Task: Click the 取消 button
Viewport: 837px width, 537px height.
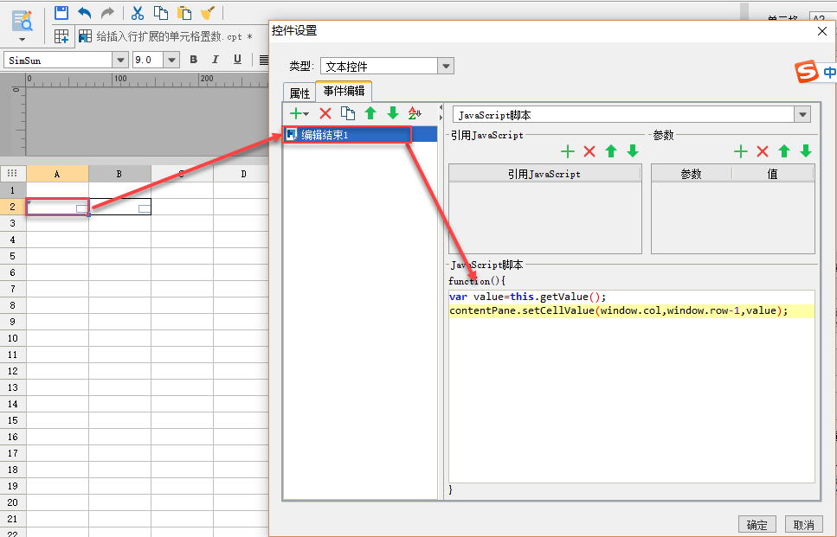Action: tap(803, 525)
